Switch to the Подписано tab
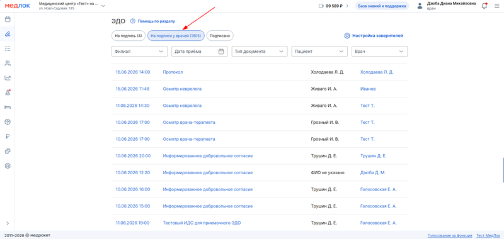This screenshot has height=239, width=504. tap(220, 36)
